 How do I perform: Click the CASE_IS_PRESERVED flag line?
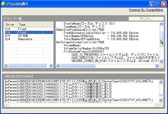point(115,55)
